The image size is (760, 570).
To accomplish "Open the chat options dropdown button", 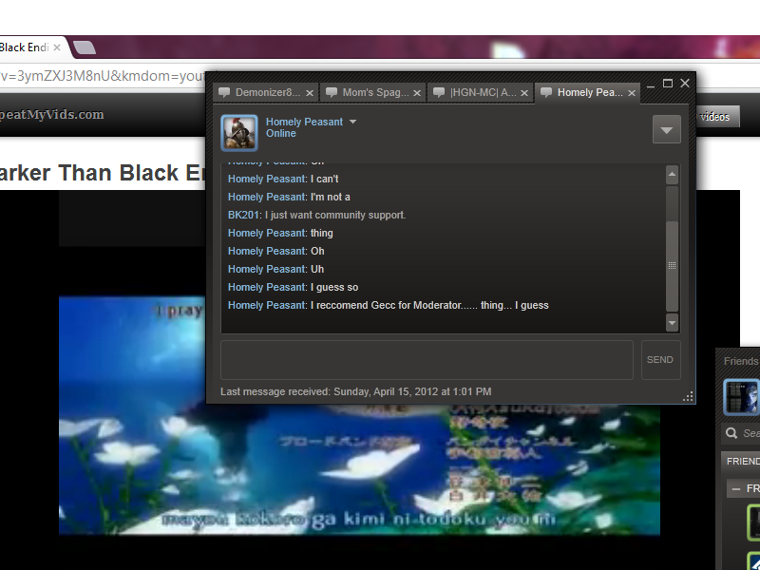I will (x=667, y=129).
